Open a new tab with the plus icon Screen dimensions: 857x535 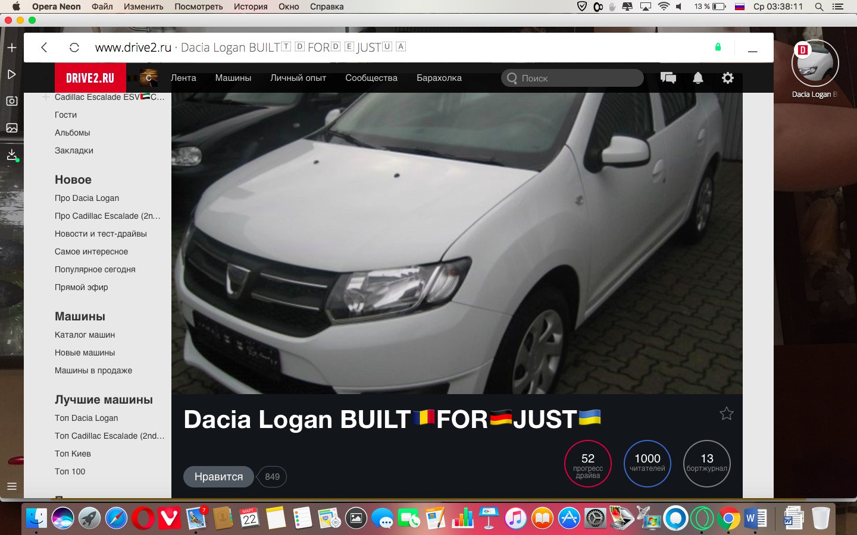tap(12, 48)
